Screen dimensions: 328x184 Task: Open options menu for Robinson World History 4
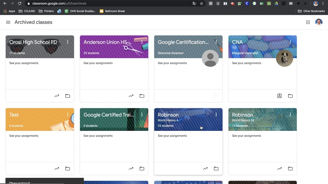(x=216, y=115)
